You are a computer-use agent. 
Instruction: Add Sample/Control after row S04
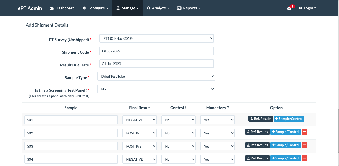tap(286, 158)
